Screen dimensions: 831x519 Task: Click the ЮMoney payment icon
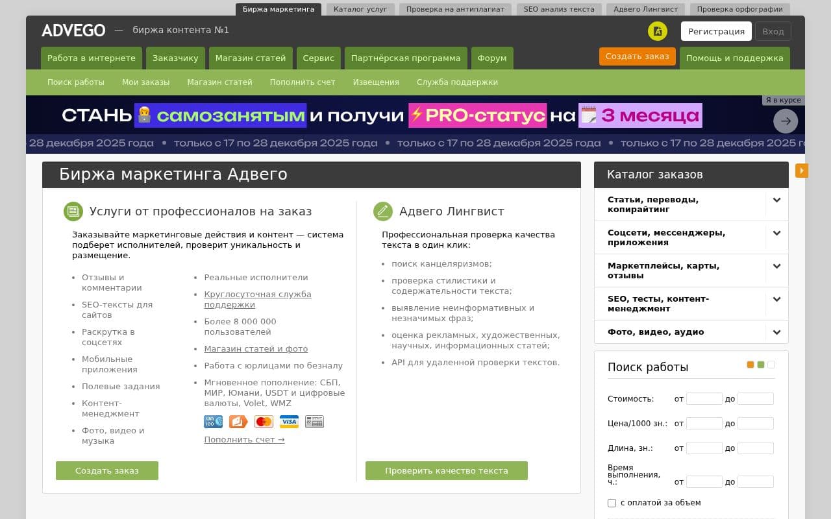238,422
